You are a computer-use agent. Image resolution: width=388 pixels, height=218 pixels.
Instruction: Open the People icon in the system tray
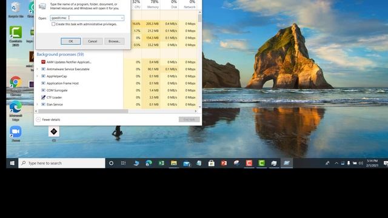pyautogui.click(x=327, y=163)
